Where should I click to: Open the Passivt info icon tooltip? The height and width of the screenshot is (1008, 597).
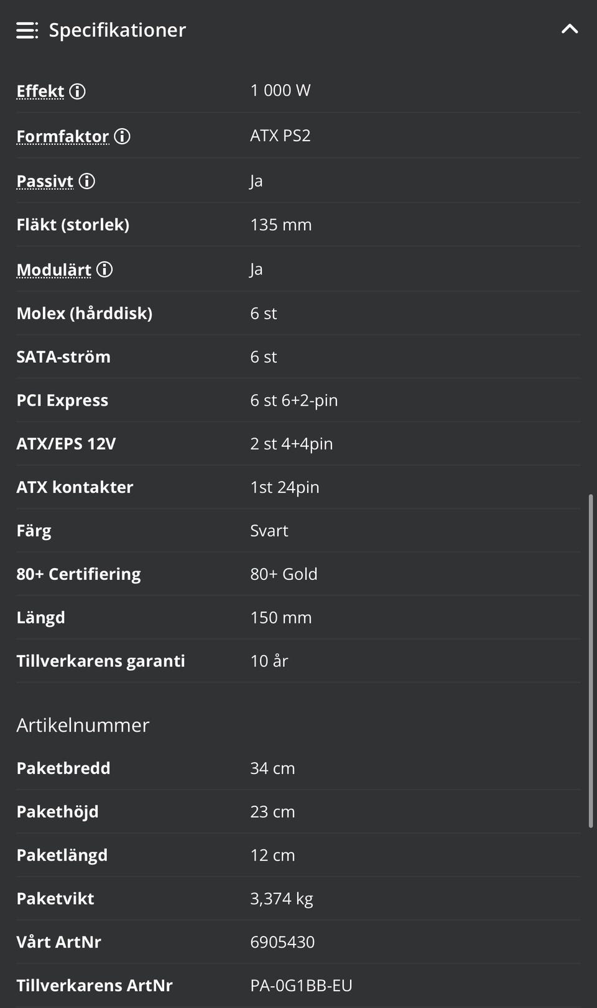click(87, 181)
